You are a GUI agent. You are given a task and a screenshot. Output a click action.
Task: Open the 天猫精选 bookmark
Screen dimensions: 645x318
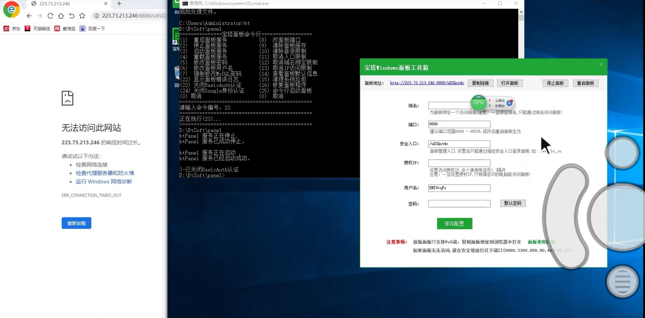(37, 29)
